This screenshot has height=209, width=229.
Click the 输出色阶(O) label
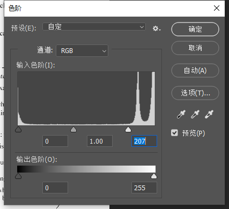click(36, 159)
